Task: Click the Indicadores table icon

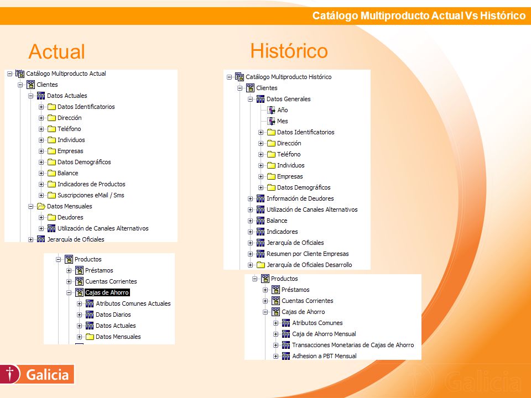Action: click(260, 232)
